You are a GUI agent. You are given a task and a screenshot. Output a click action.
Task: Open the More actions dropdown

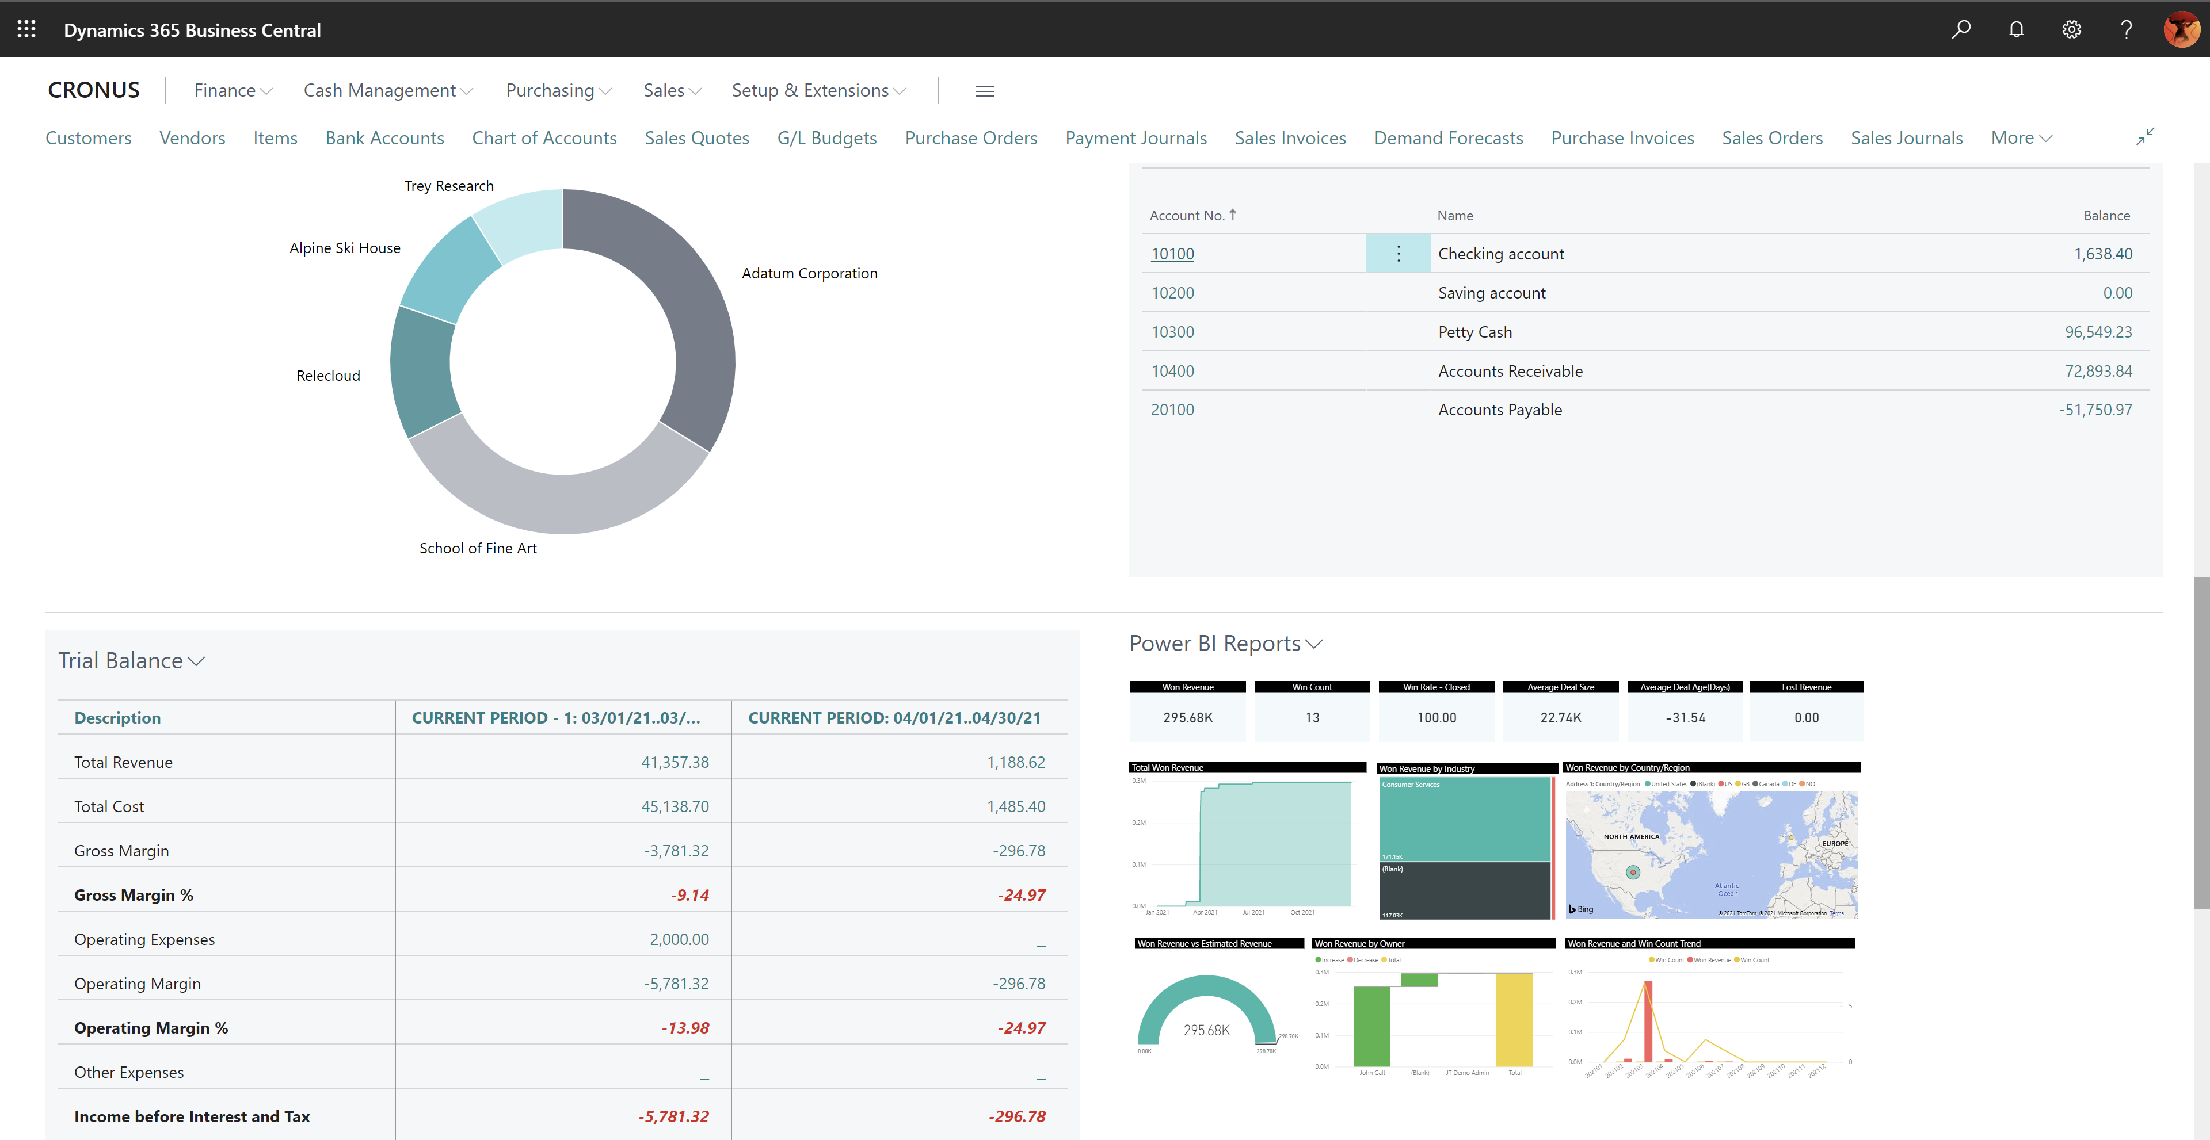(2021, 138)
